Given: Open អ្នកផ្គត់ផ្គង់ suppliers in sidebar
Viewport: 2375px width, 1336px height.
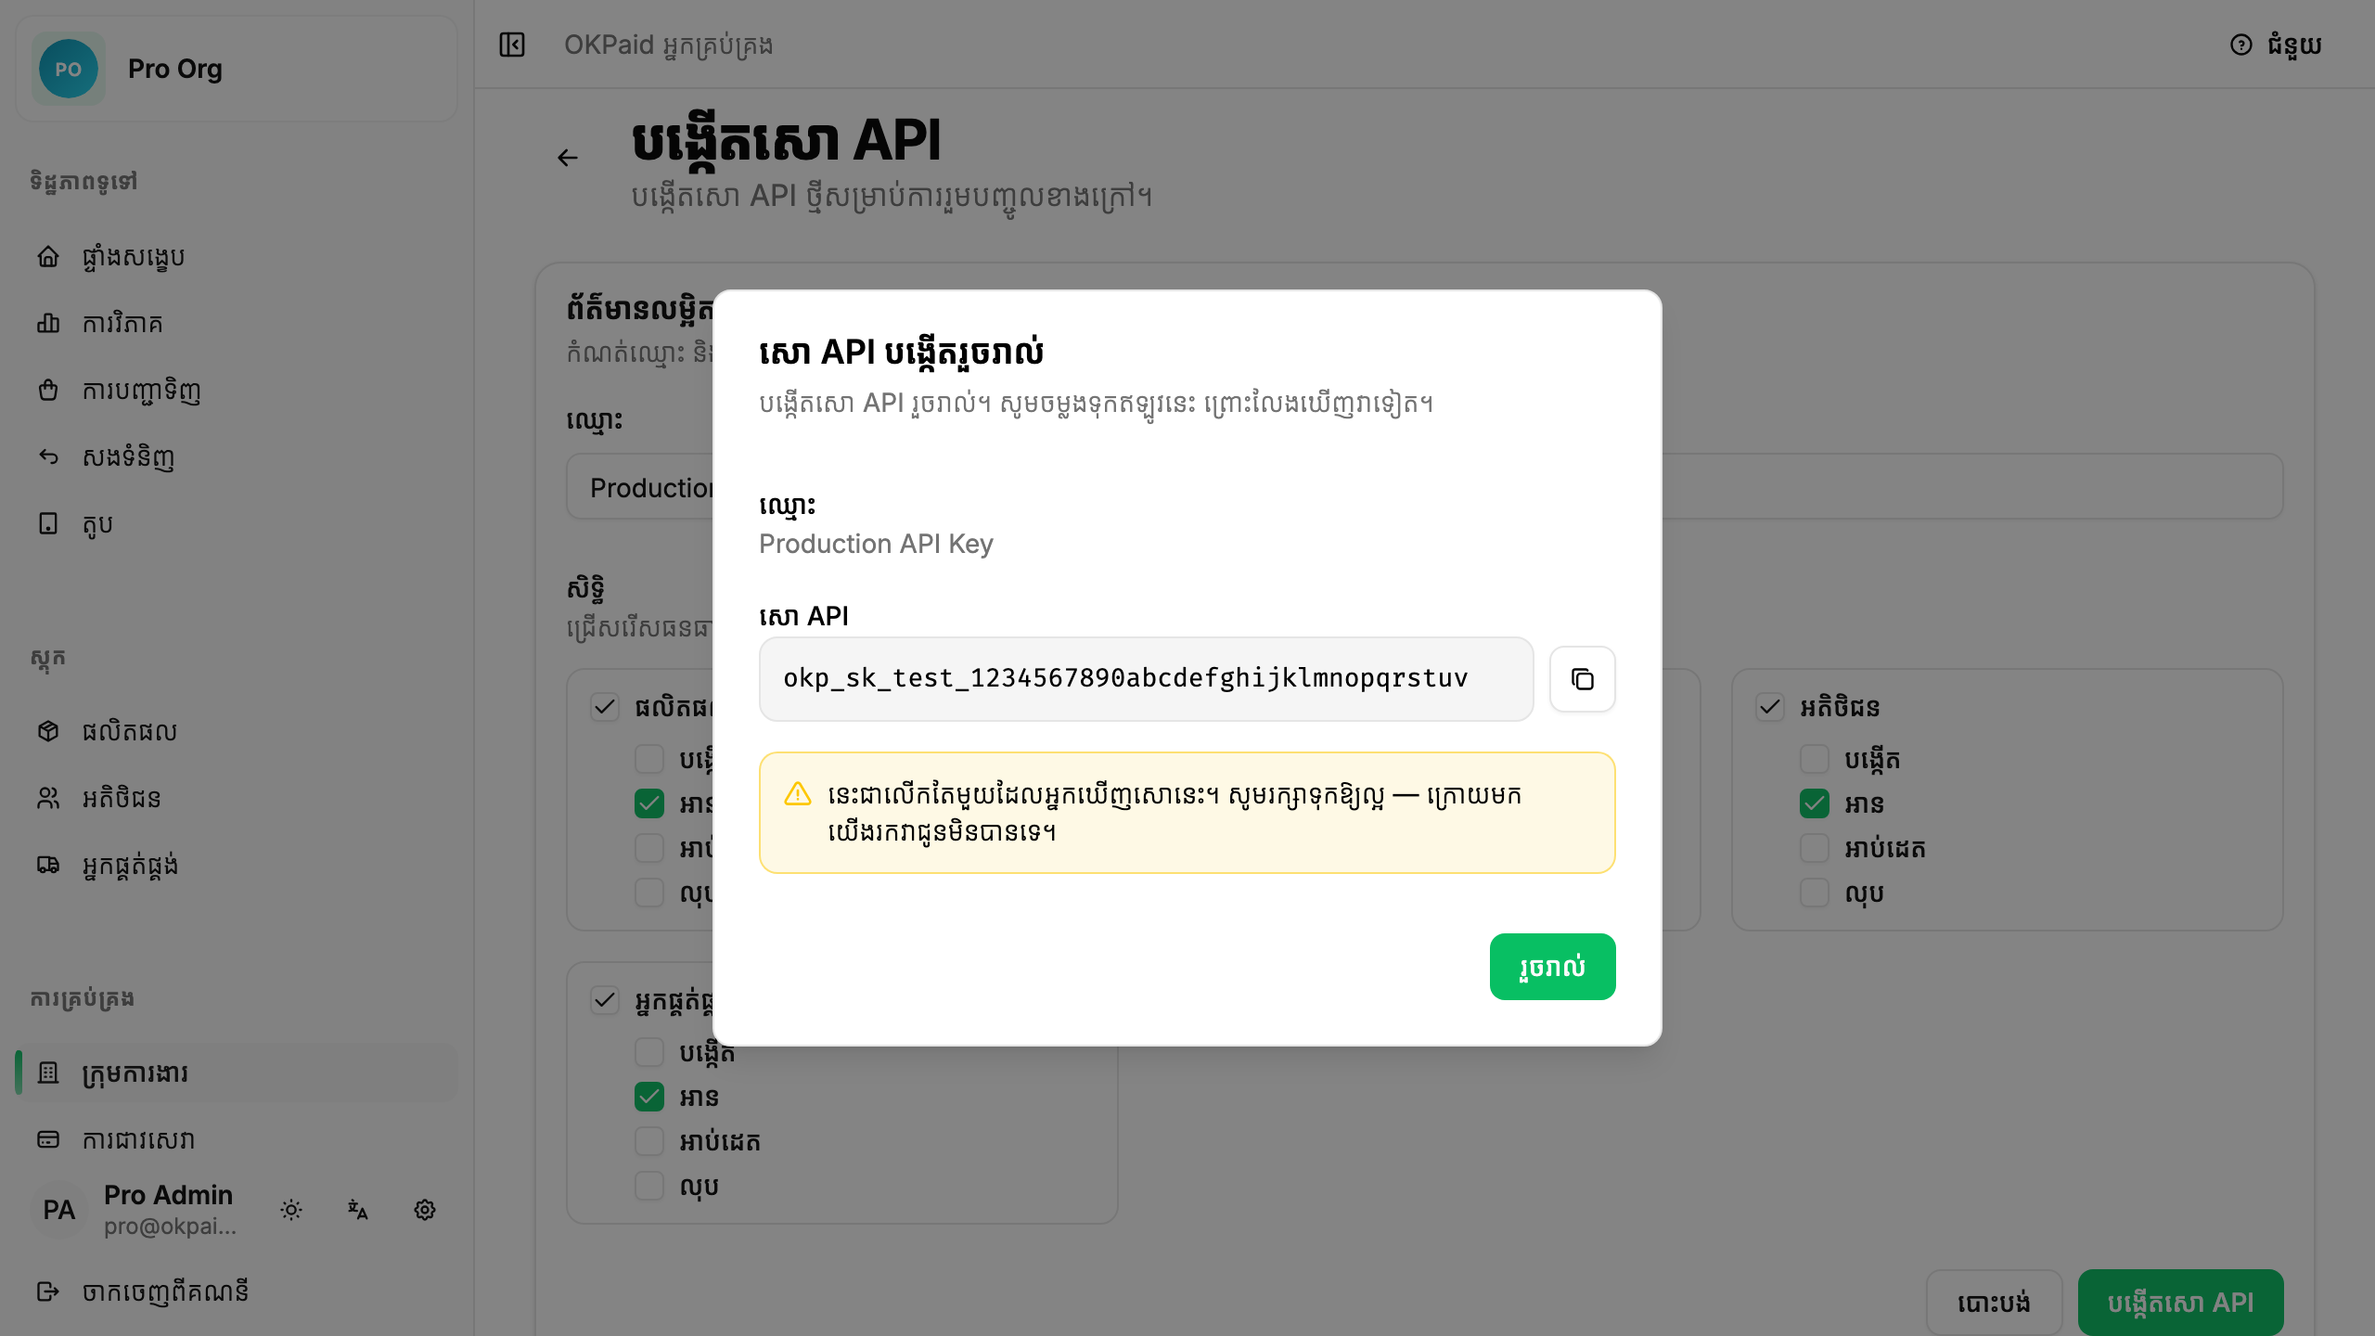Looking at the screenshot, I should pos(237,865).
